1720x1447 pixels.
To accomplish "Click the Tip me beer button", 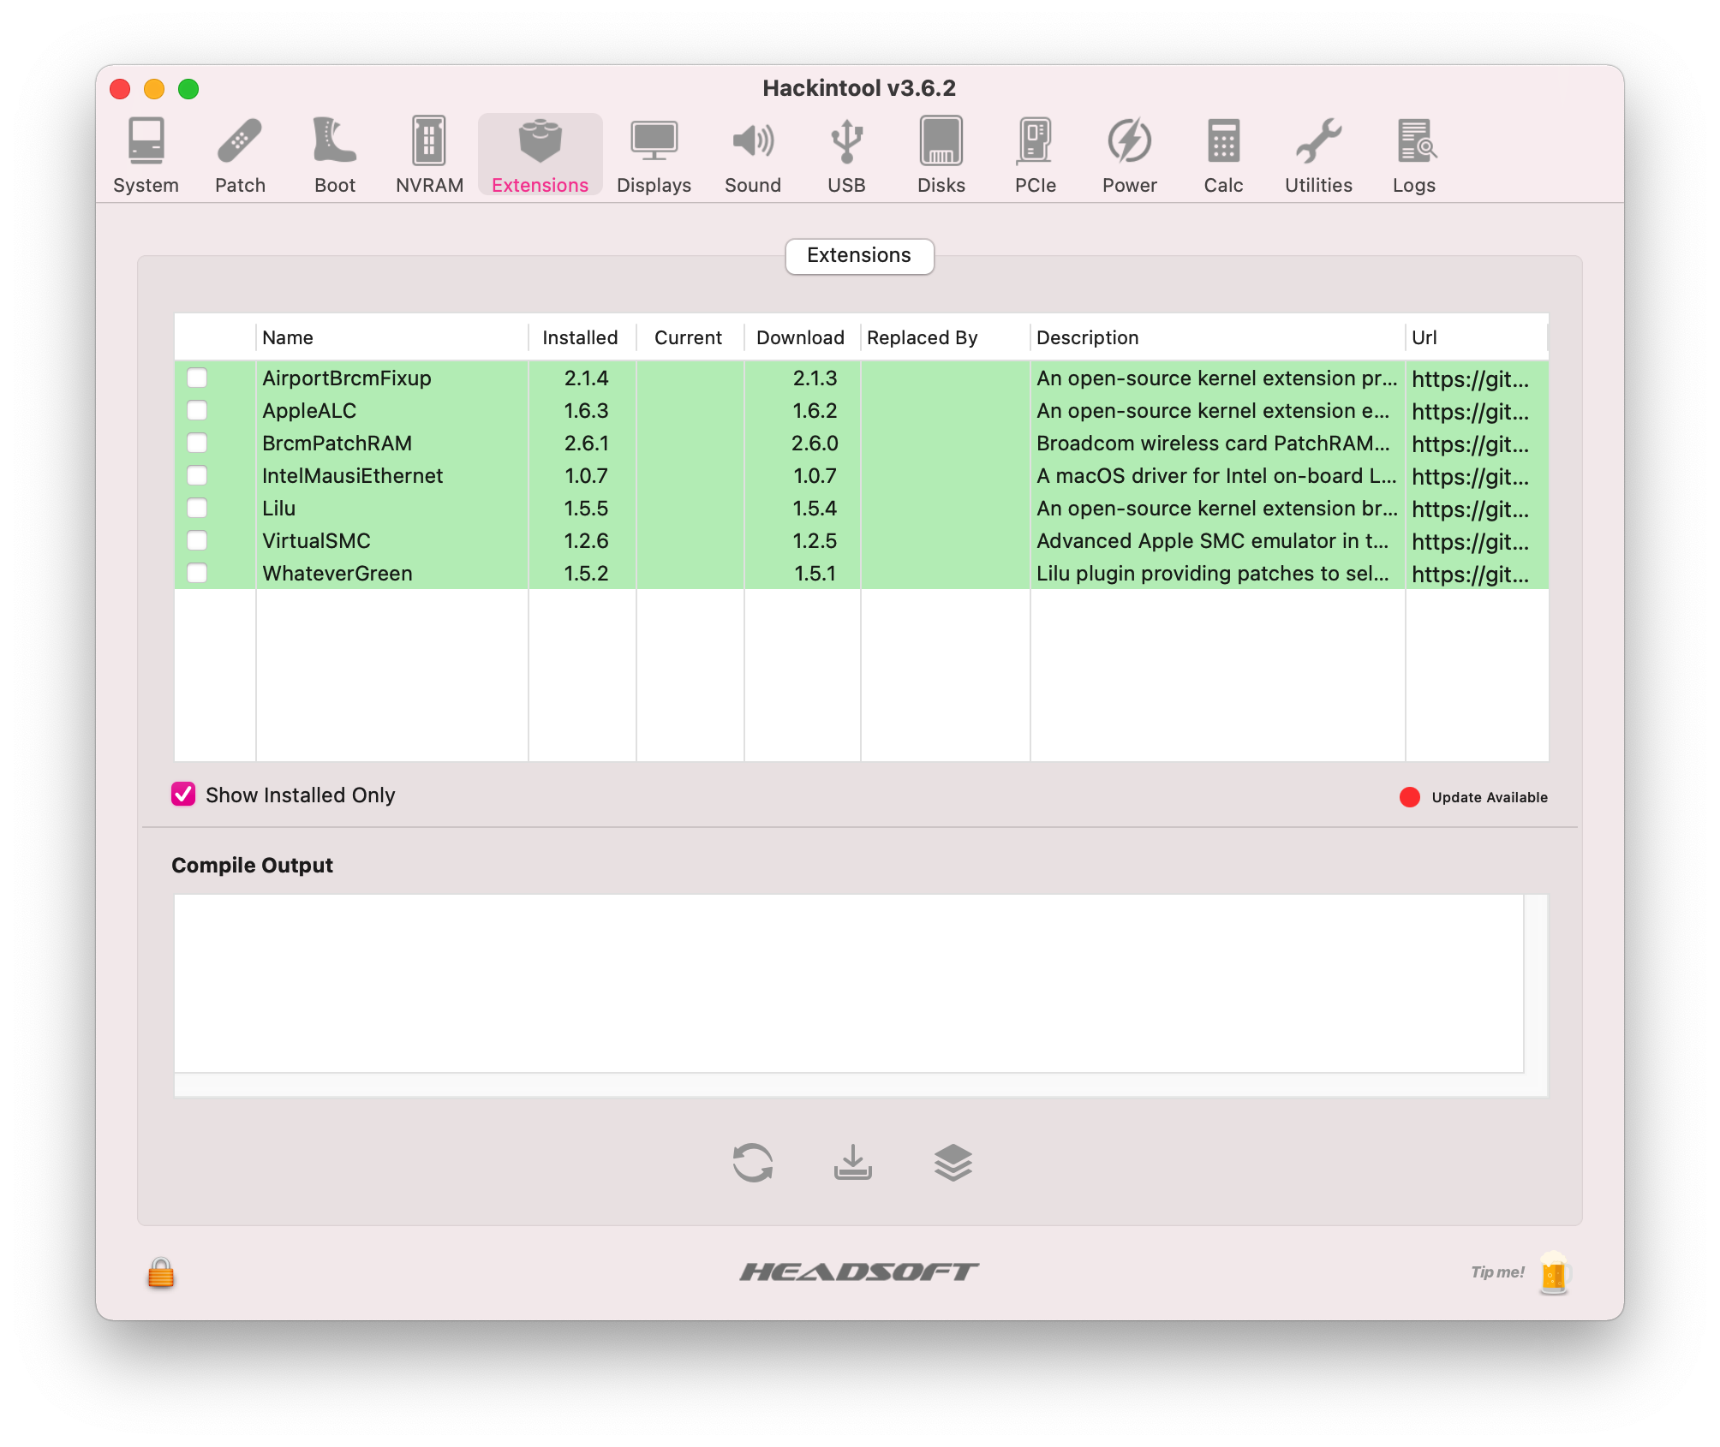I will click(1553, 1273).
